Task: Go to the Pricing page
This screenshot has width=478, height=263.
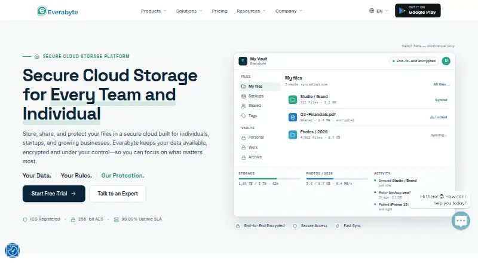Action: click(219, 11)
